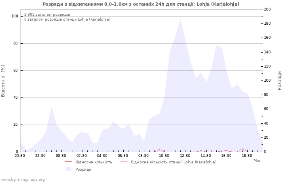Click the Відсотків [%] left axis title
This screenshot has height=182, width=283.
[x=4, y=81]
